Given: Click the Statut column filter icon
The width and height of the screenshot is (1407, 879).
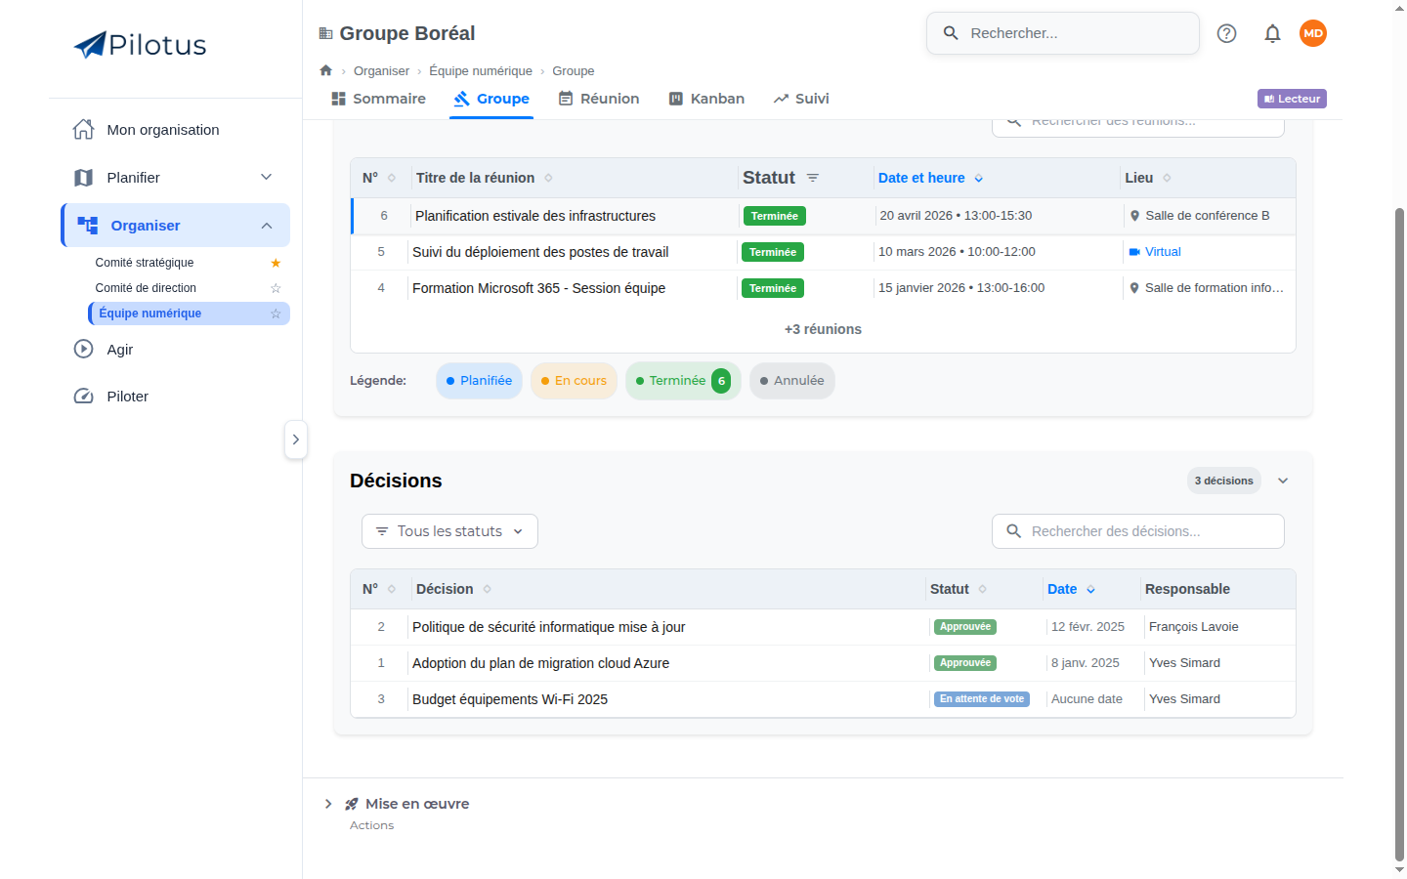Looking at the screenshot, I should point(813,178).
